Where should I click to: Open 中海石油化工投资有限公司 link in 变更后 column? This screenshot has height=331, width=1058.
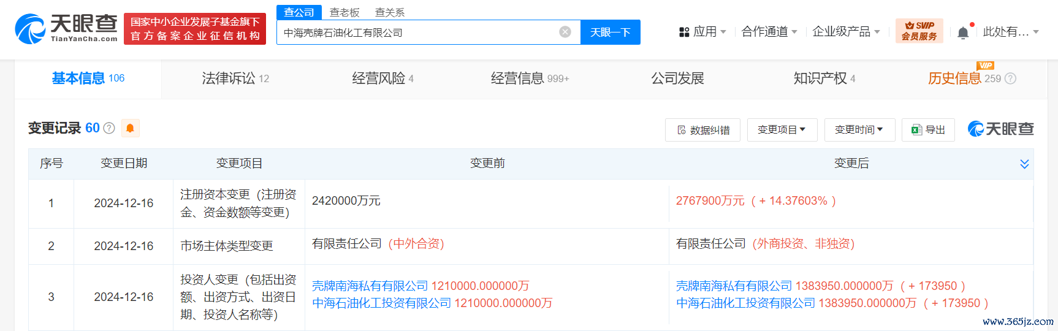pos(745,303)
